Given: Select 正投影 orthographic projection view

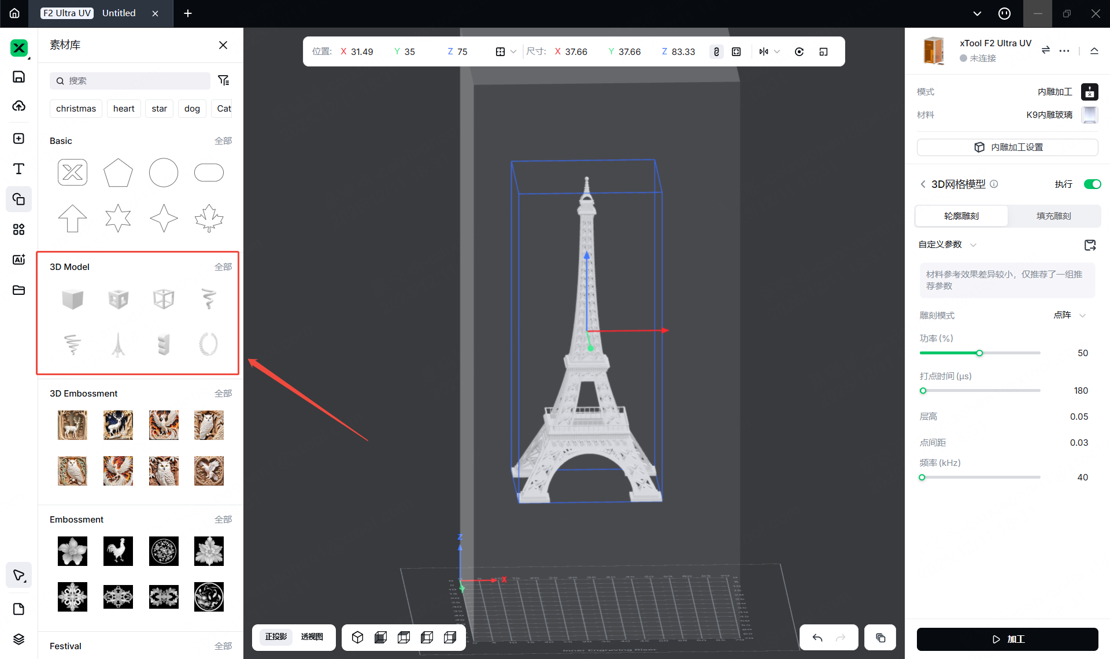Looking at the screenshot, I should coord(276,636).
